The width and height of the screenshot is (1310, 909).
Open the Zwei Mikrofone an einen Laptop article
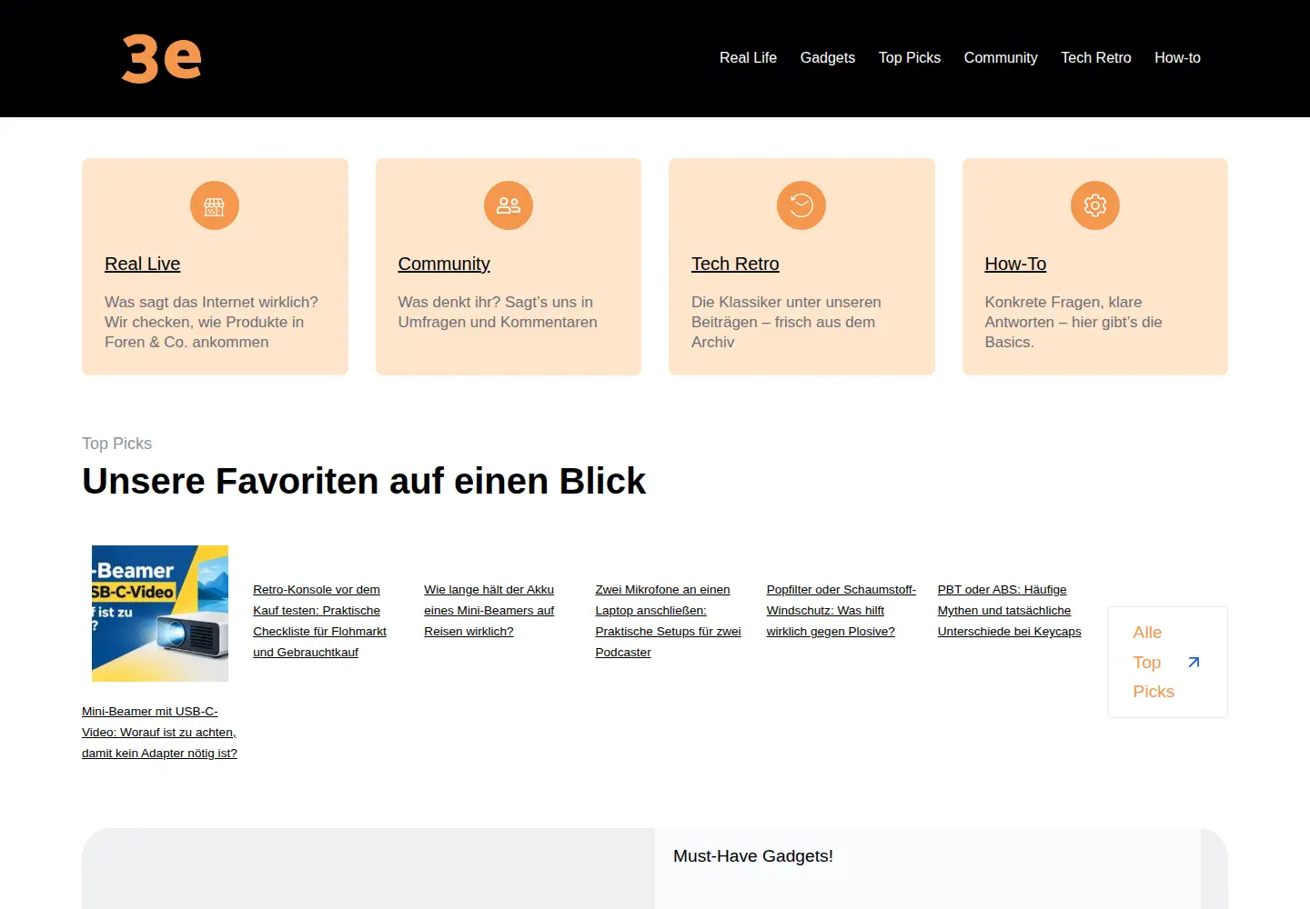[668, 621]
